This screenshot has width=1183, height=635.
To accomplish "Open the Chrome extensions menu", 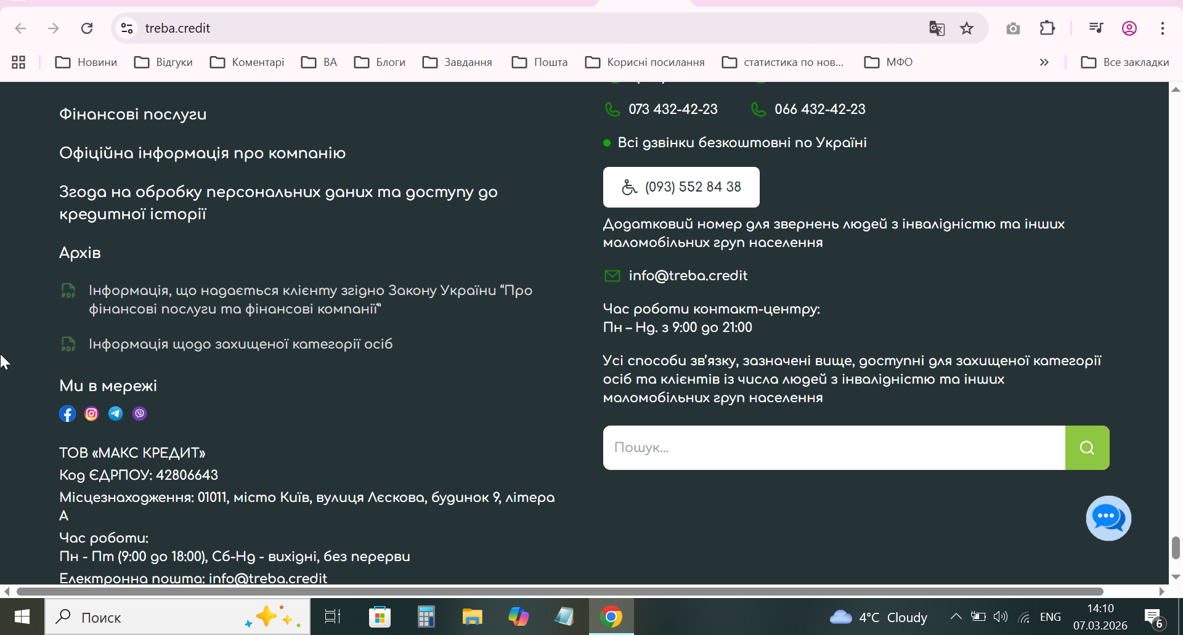I will (x=1047, y=28).
